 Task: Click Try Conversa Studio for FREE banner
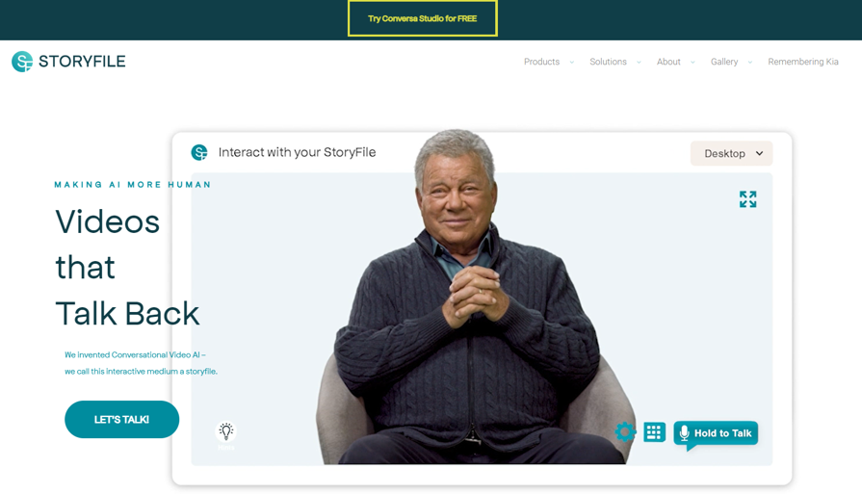[x=422, y=18]
